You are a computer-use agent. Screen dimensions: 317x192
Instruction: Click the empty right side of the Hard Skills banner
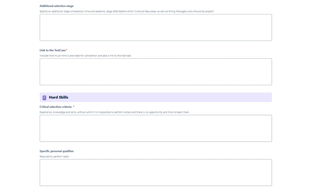click(x=210, y=97)
